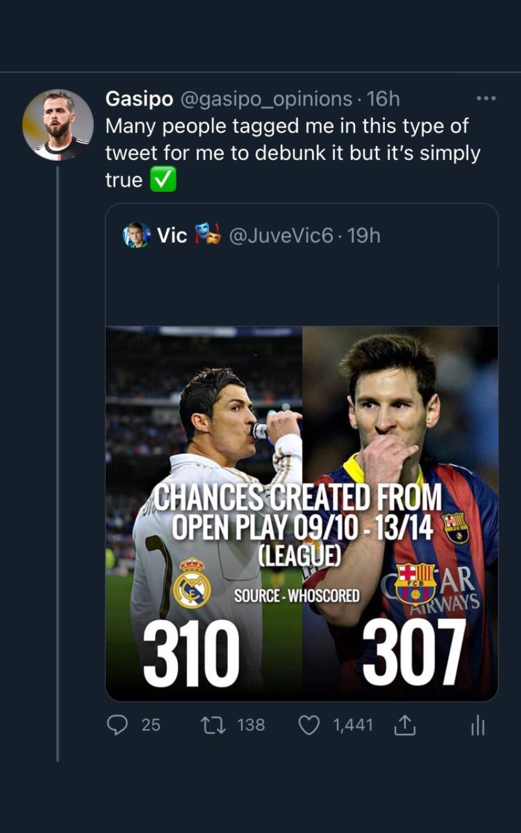Click the 1,441 likes count
The width and height of the screenshot is (521, 833).
pos(353,725)
